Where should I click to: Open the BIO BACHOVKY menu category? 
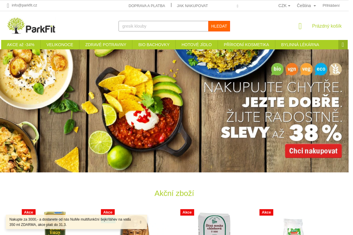(154, 45)
